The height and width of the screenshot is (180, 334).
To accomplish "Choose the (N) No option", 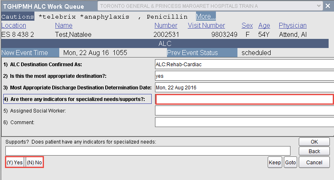I will click(34, 163).
